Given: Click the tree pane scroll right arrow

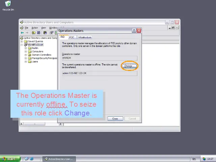Looking at the screenshot, I should (x=60, y=124).
